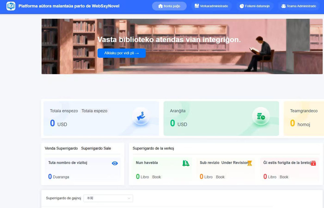Click the hand-with-dollar total income icon
Viewport: 324px width, 208px height.
pos(141,116)
